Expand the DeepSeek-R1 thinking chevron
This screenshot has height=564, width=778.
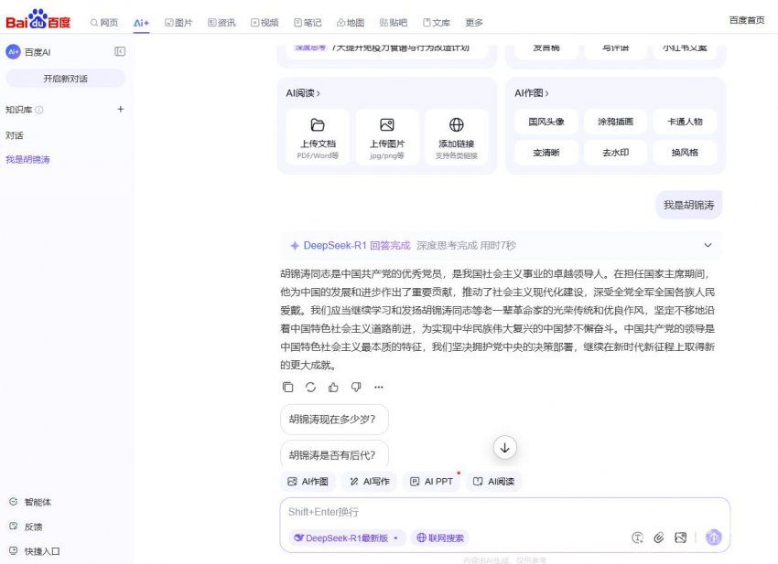coord(708,245)
